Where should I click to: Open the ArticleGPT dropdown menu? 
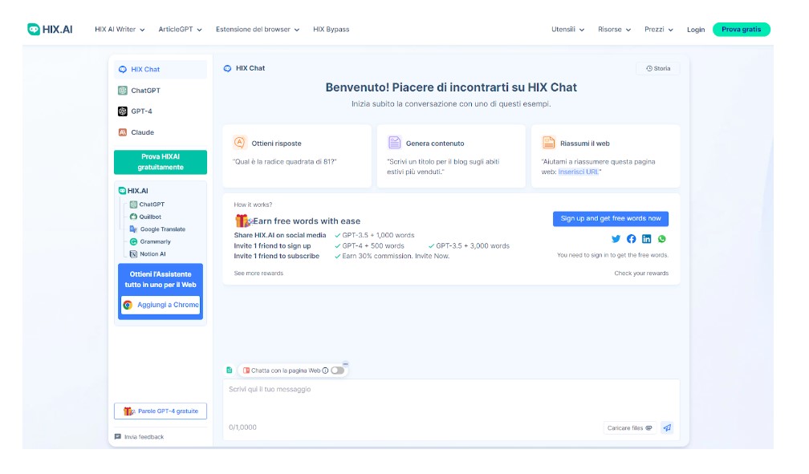(x=180, y=30)
